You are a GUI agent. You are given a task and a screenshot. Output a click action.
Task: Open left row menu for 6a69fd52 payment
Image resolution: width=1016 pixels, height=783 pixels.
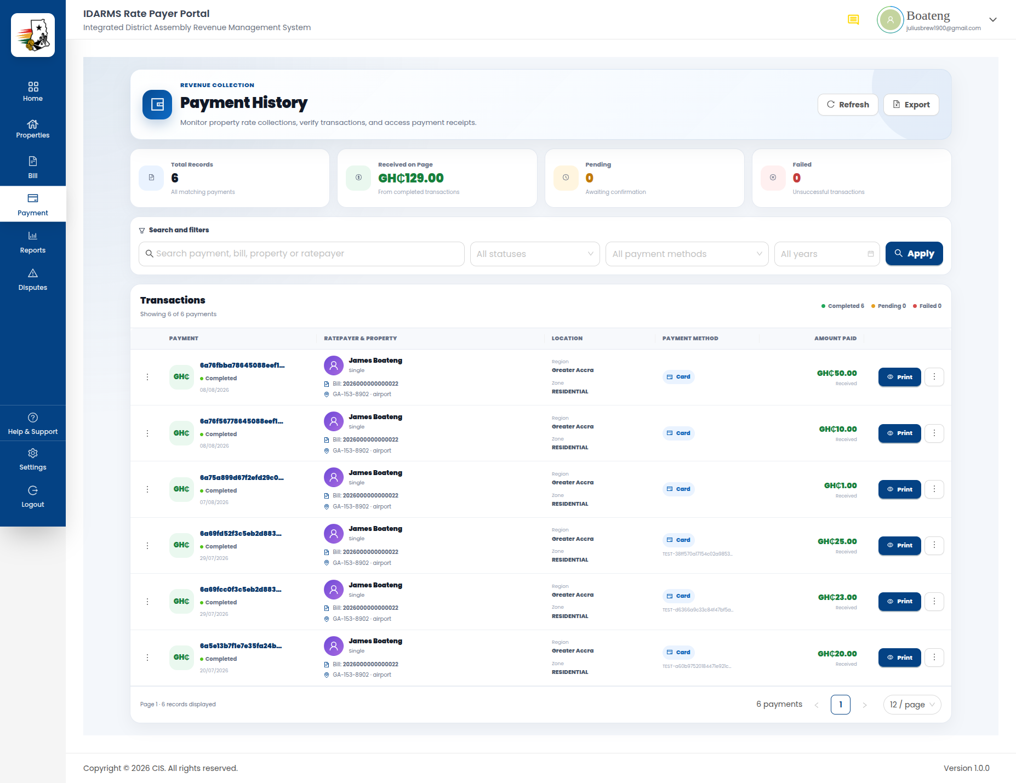[147, 546]
